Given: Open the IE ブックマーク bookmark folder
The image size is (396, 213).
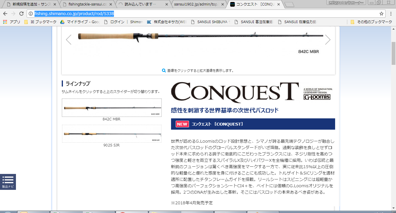Looking at the screenshot, I should [x=40, y=22].
